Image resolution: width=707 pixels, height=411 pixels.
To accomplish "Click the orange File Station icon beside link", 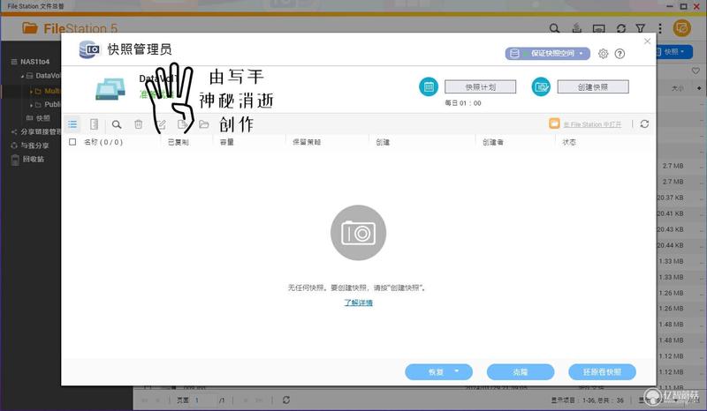I will [x=554, y=123].
